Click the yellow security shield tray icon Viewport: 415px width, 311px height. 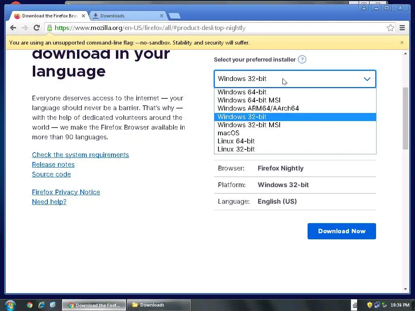pyautogui.click(x=370, y=305)
